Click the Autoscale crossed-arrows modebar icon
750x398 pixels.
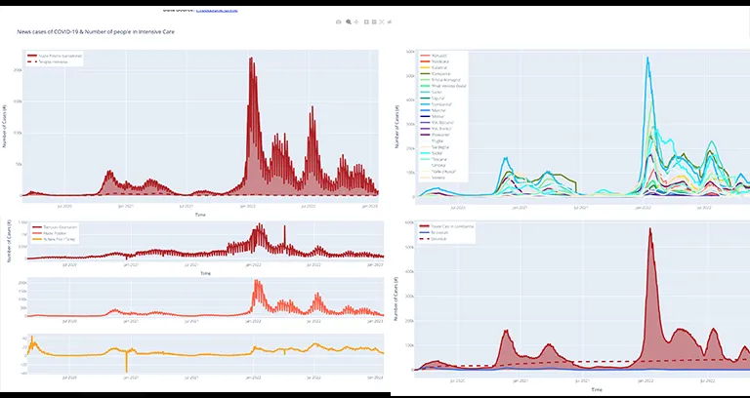382,22
